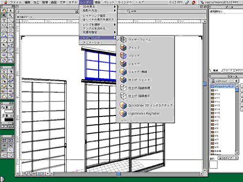Open the モデル menu
The width and height of the screenshot is (243, 182).
click(x=73, y=2)
